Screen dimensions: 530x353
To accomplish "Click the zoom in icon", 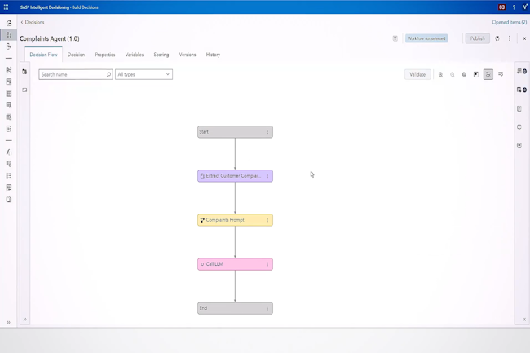I will 440,74.
